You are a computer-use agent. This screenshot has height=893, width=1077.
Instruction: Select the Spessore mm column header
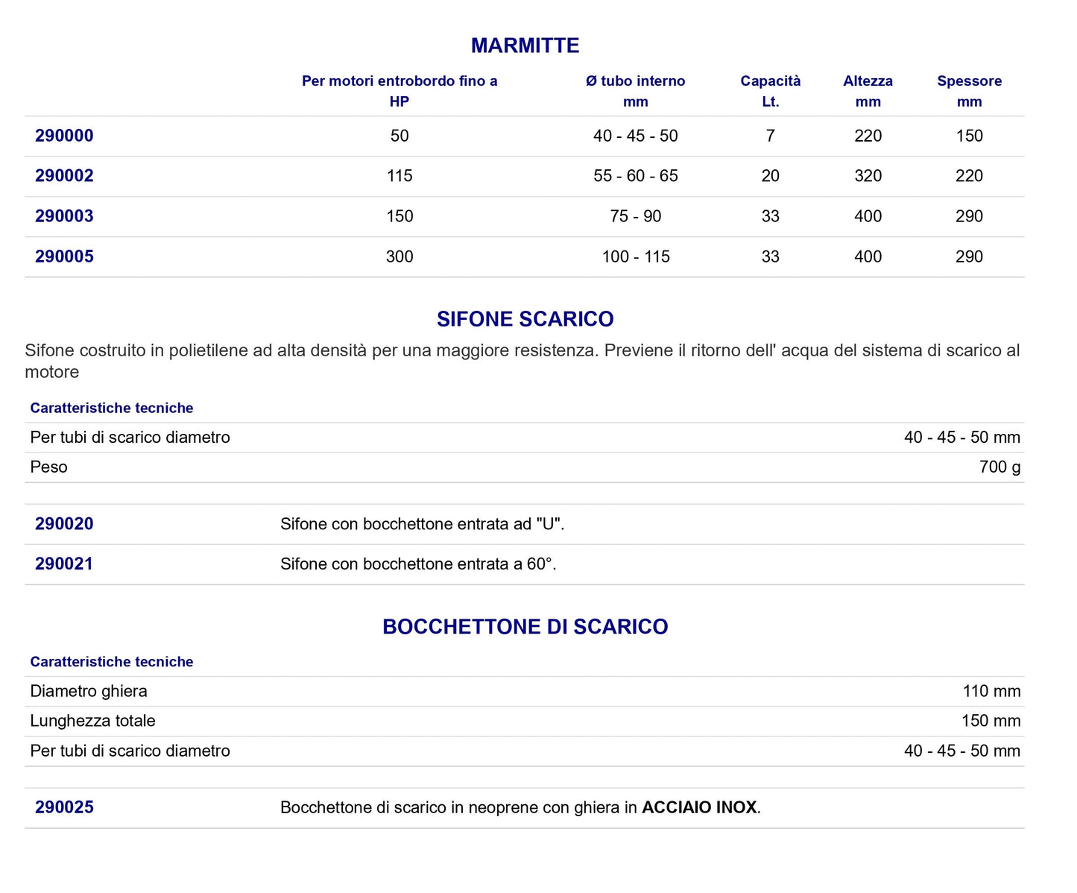969,91
